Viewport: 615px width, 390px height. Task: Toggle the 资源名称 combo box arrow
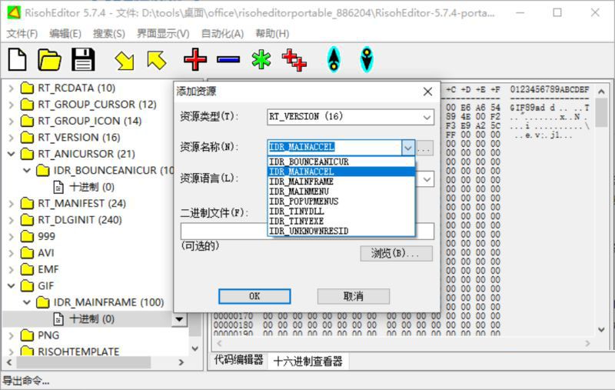[408, 148]
